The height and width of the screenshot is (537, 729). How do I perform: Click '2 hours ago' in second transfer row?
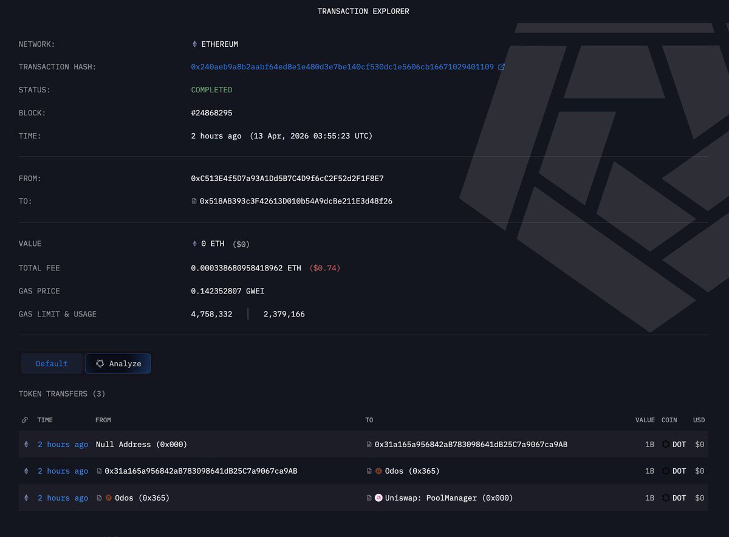[x=63, y=471]
